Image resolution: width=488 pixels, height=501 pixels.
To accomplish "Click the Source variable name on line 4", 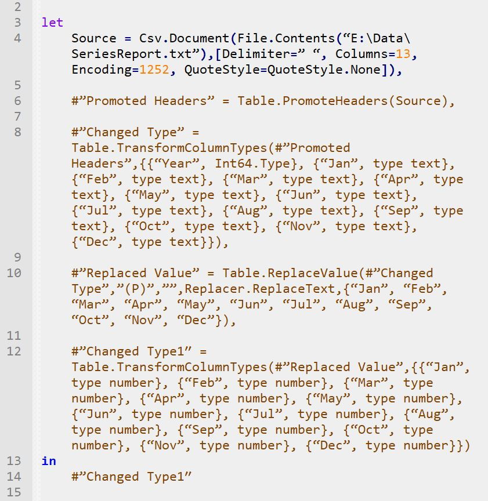I will [x=94, y=38].
